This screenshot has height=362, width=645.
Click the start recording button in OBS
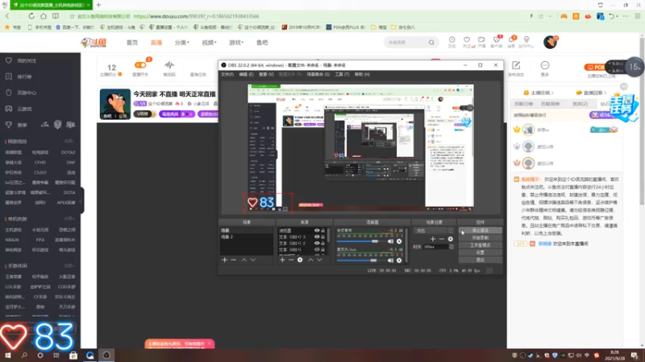pyautogui.click(x=480, y=238)
